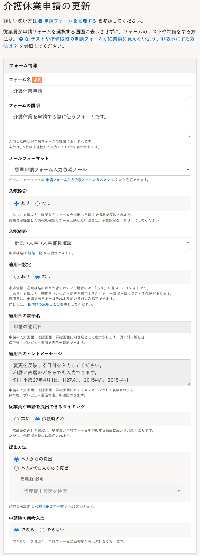The image size is (200, 556).
Task: Click the フォームの説明 text area
Action: point(100,124)
